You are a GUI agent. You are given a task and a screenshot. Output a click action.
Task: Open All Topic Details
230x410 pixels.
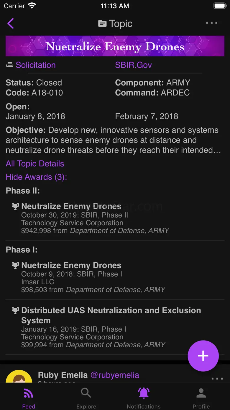(35, 164)
